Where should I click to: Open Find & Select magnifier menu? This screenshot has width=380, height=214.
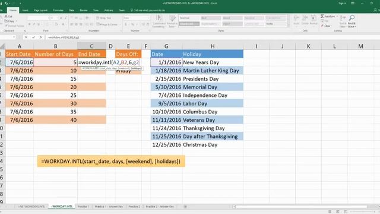pos(351,21)
